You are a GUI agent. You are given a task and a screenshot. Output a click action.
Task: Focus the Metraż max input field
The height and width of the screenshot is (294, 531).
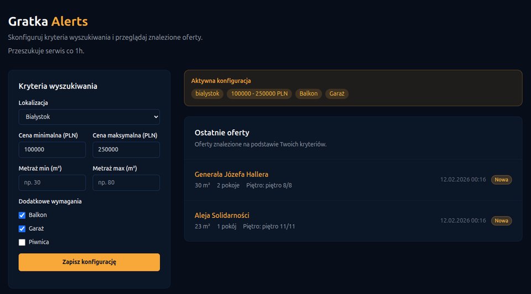pos(126,183)
